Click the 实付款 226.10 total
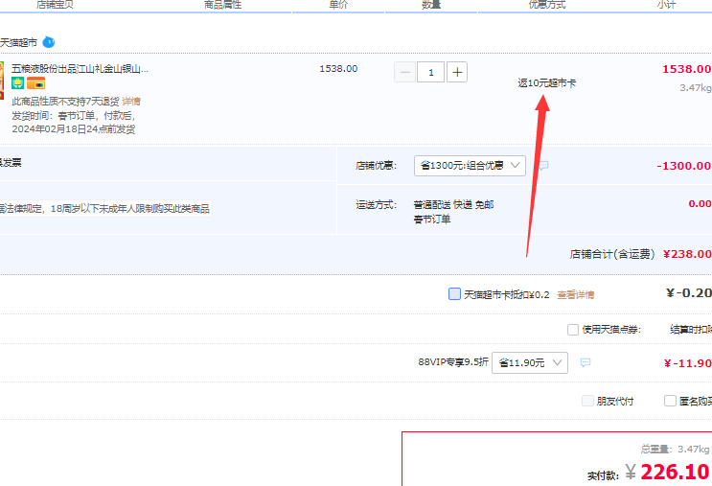The width and height of the screenshot is (712, 486). tap(675, 472)
